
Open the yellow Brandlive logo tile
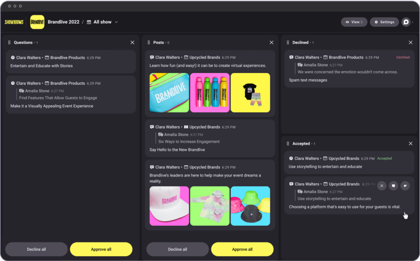37,22
